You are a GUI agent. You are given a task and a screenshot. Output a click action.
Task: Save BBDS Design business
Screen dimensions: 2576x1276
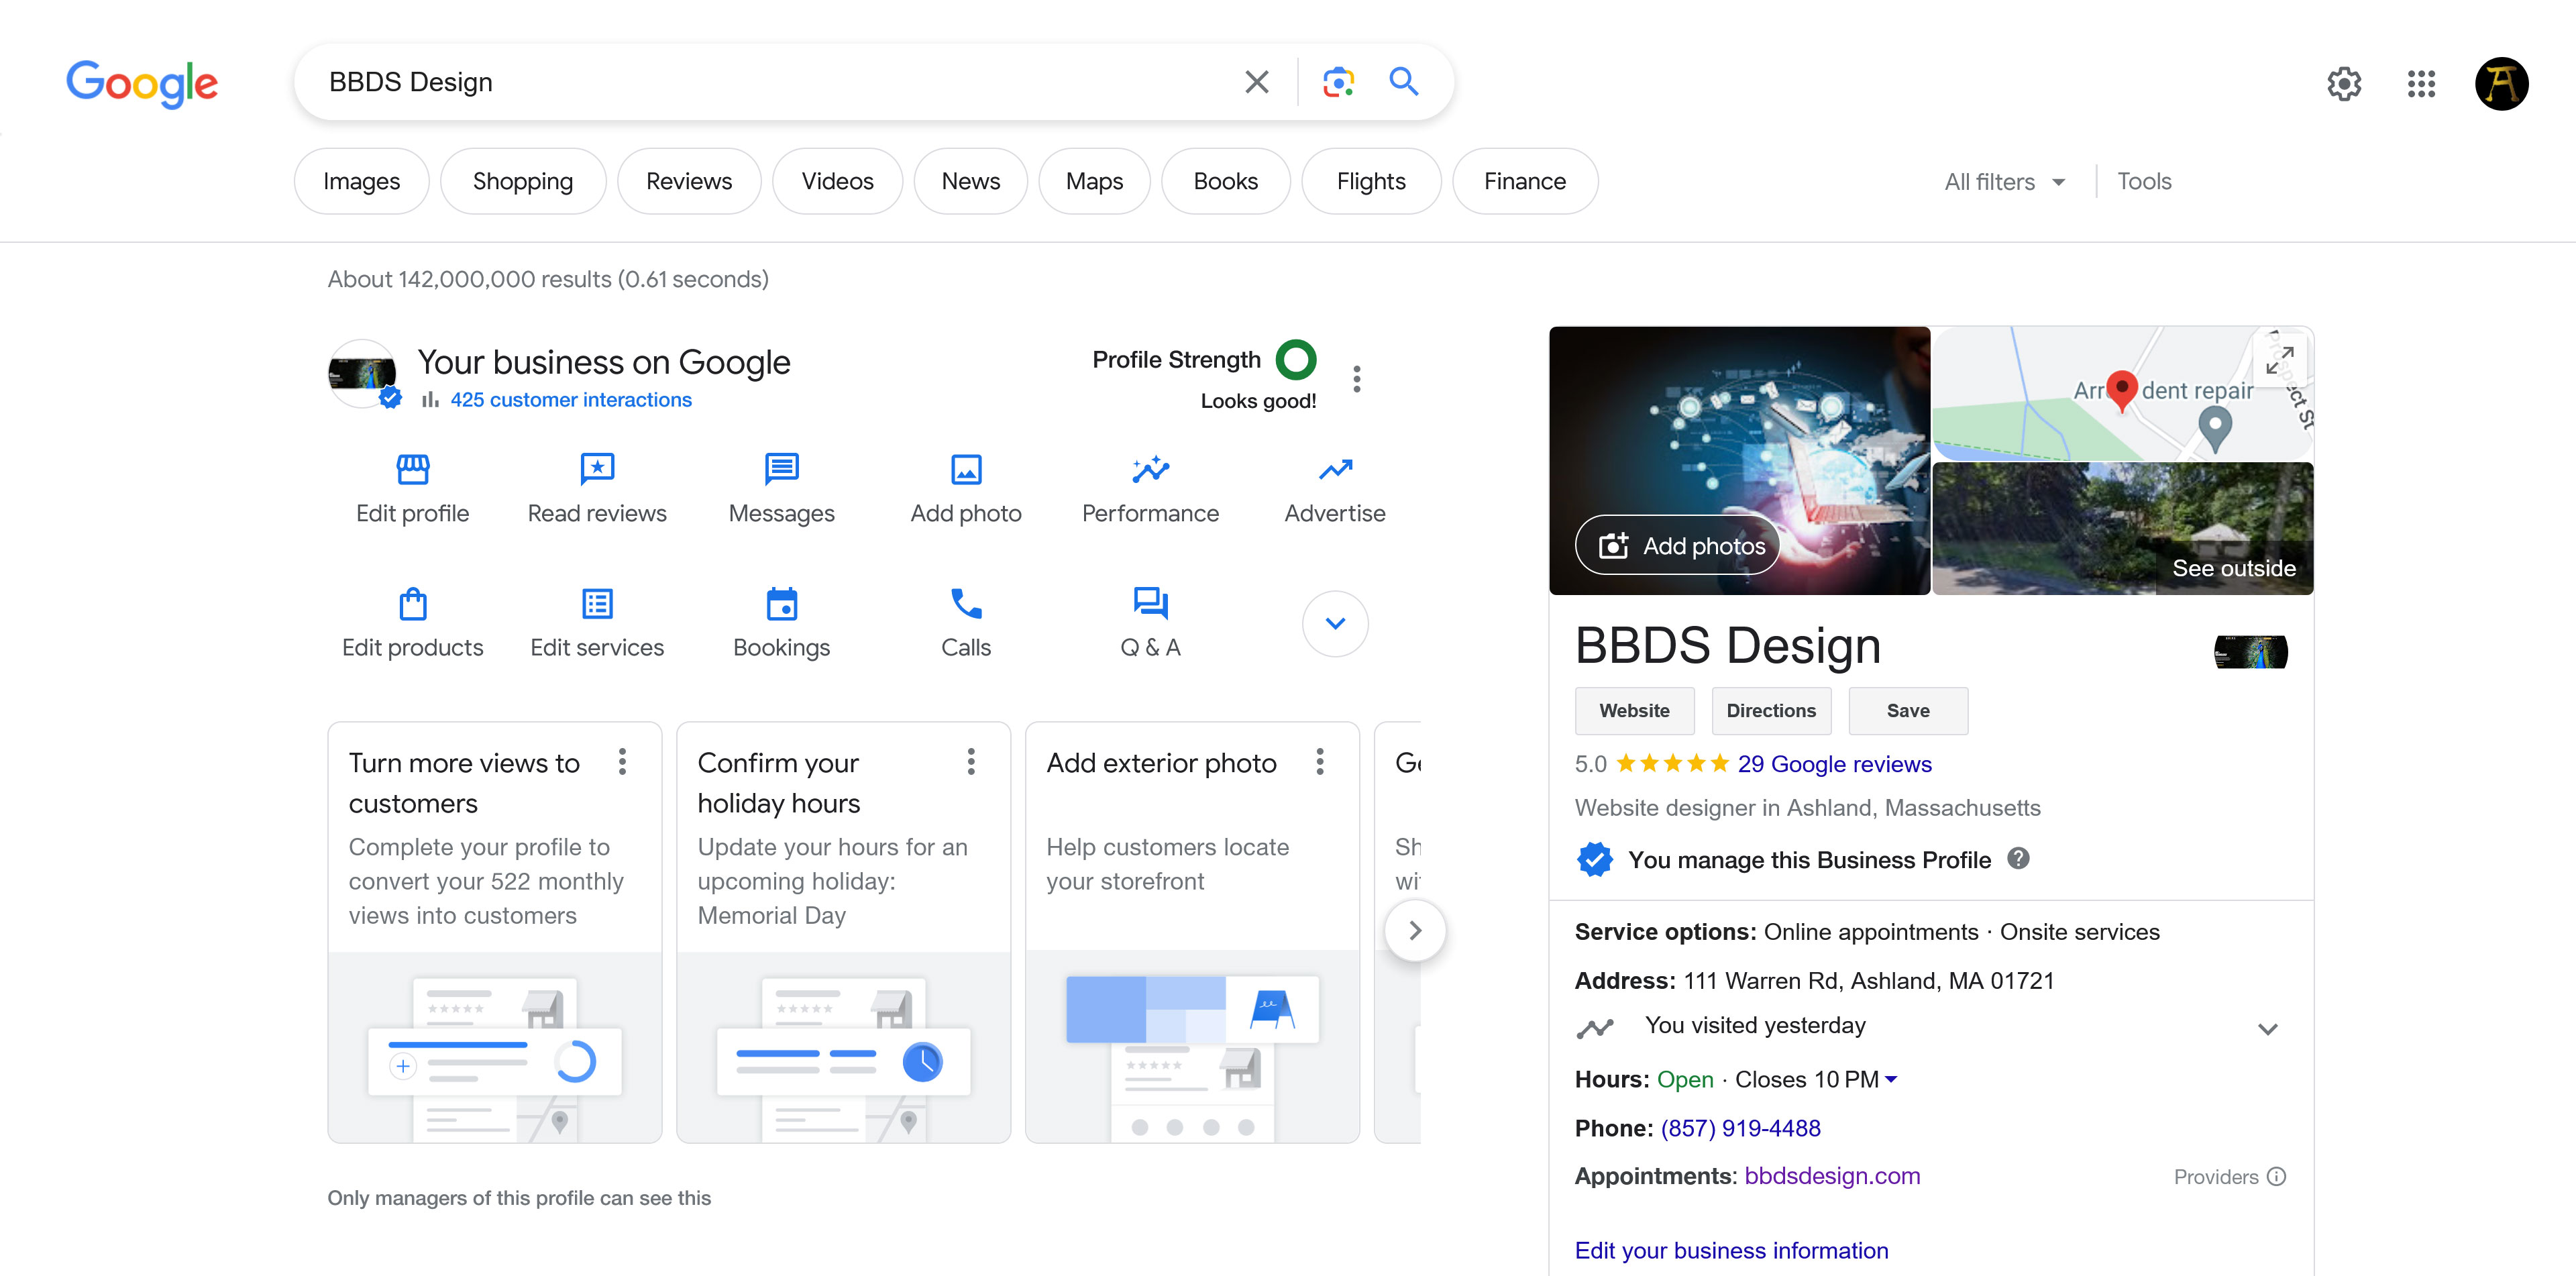click(1908, 711)
